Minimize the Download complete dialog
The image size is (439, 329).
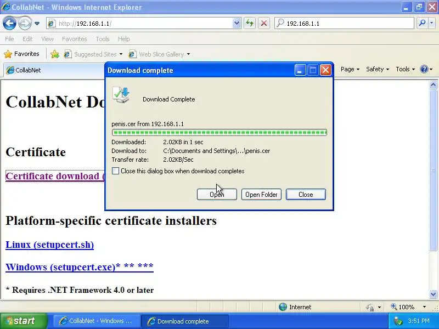coord(300,70)
